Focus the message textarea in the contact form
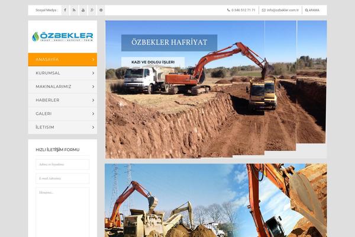Viewport: 355px width, 237px height. [63, 212]
